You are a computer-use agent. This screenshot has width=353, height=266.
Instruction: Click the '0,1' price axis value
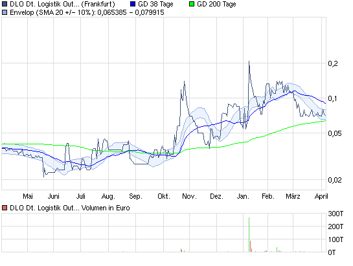coord(333,98)
